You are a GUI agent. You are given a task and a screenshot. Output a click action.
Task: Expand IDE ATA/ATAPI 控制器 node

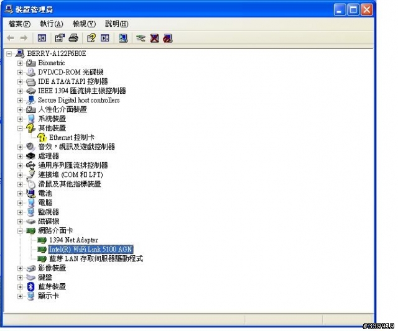click(20, 81)
